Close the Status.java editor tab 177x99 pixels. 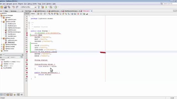[91, 11]
